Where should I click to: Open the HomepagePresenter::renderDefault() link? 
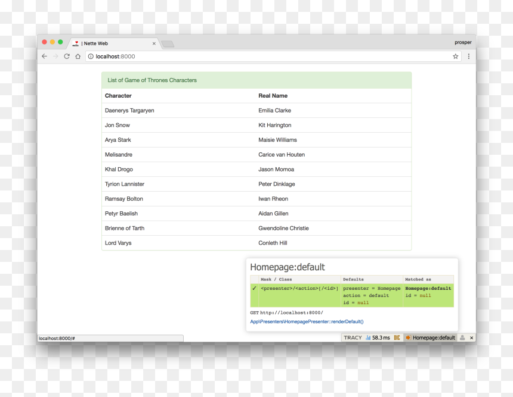(307, 321)
